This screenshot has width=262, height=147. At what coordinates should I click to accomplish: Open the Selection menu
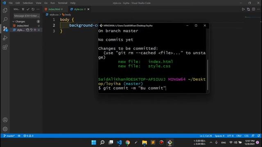(28, 3)
